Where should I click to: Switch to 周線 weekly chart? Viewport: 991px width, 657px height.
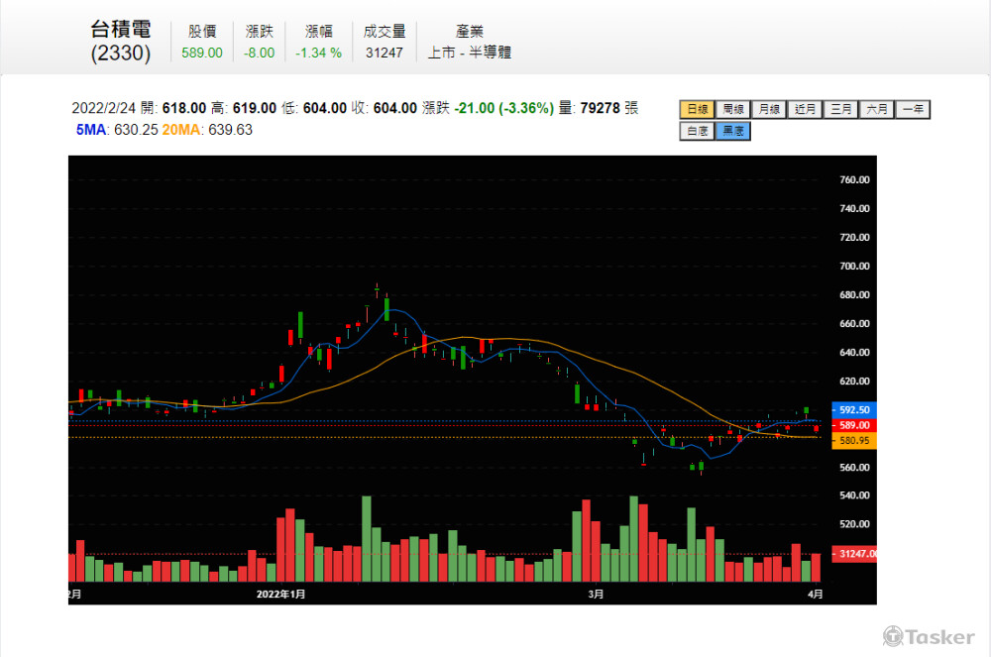(x=733, y=109)
